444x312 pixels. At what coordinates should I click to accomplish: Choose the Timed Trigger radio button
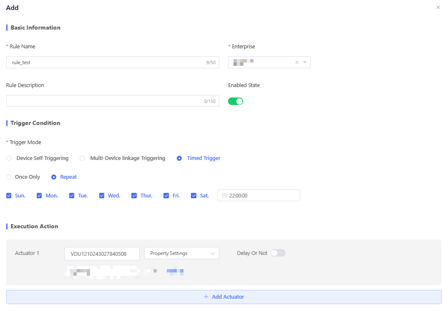pos(179,158)
